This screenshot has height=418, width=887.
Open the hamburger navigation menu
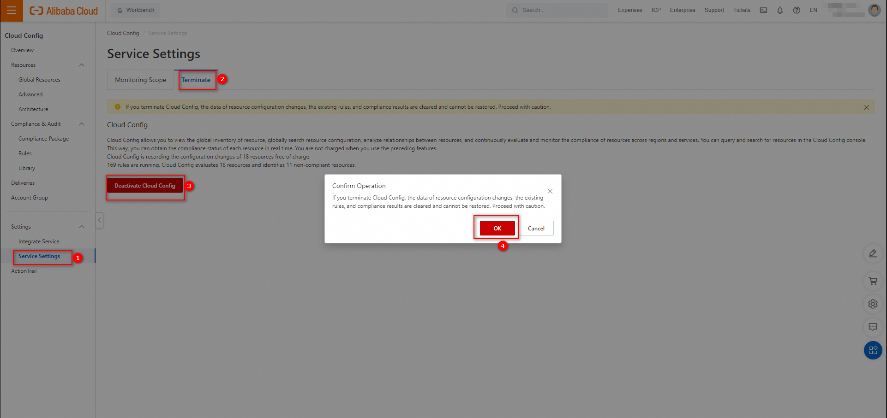pos(12,11)
